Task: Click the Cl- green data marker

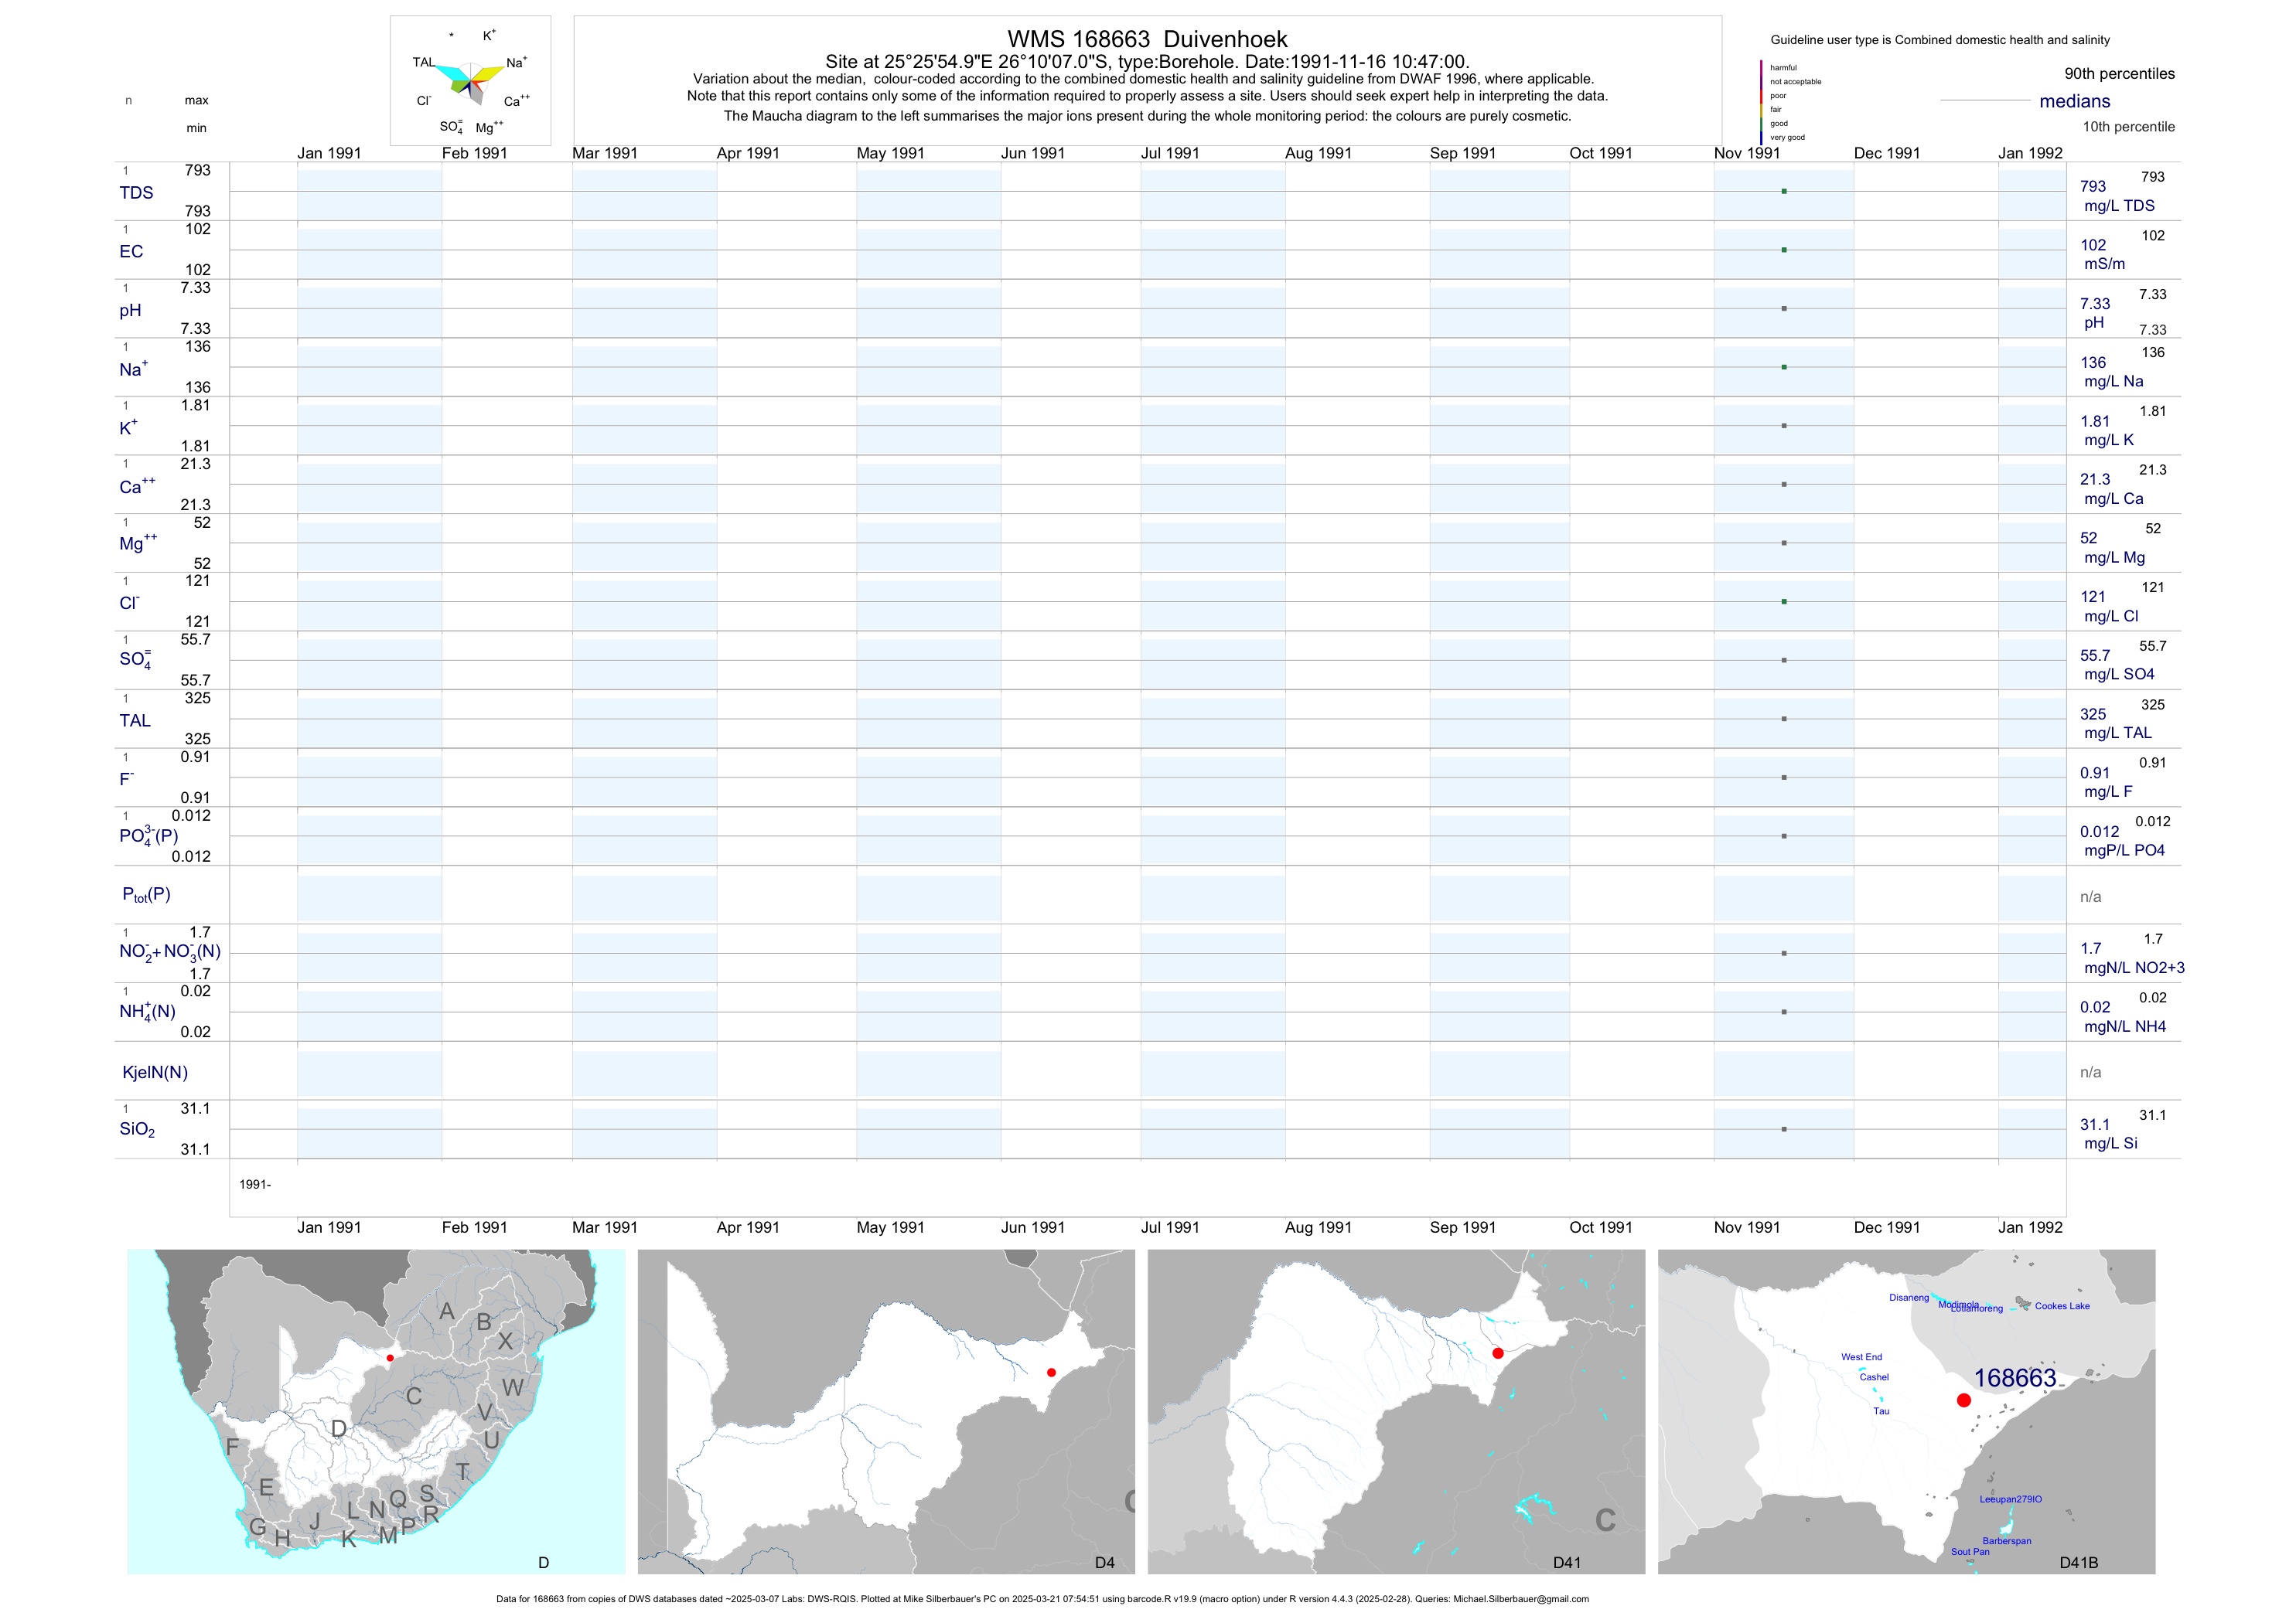Action: [1784, 601]
